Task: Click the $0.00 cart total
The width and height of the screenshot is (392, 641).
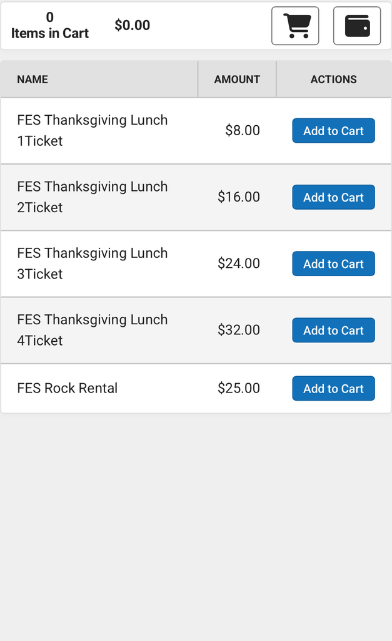Action: pos(133,26)
